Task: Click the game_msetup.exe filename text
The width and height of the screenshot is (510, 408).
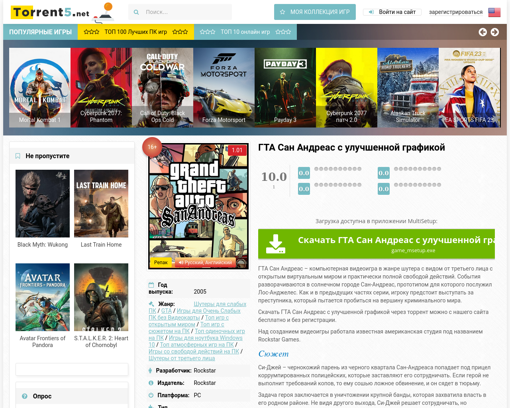Action: click(413, 251)
